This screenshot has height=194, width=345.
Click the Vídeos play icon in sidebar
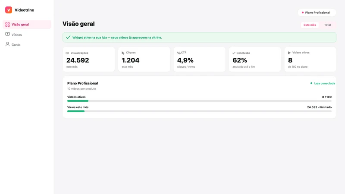click(x=7, y=34)
